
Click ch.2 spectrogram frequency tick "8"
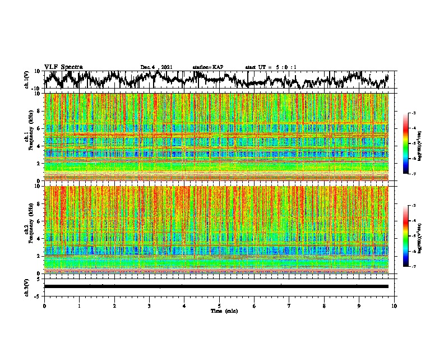coord(39,204)
